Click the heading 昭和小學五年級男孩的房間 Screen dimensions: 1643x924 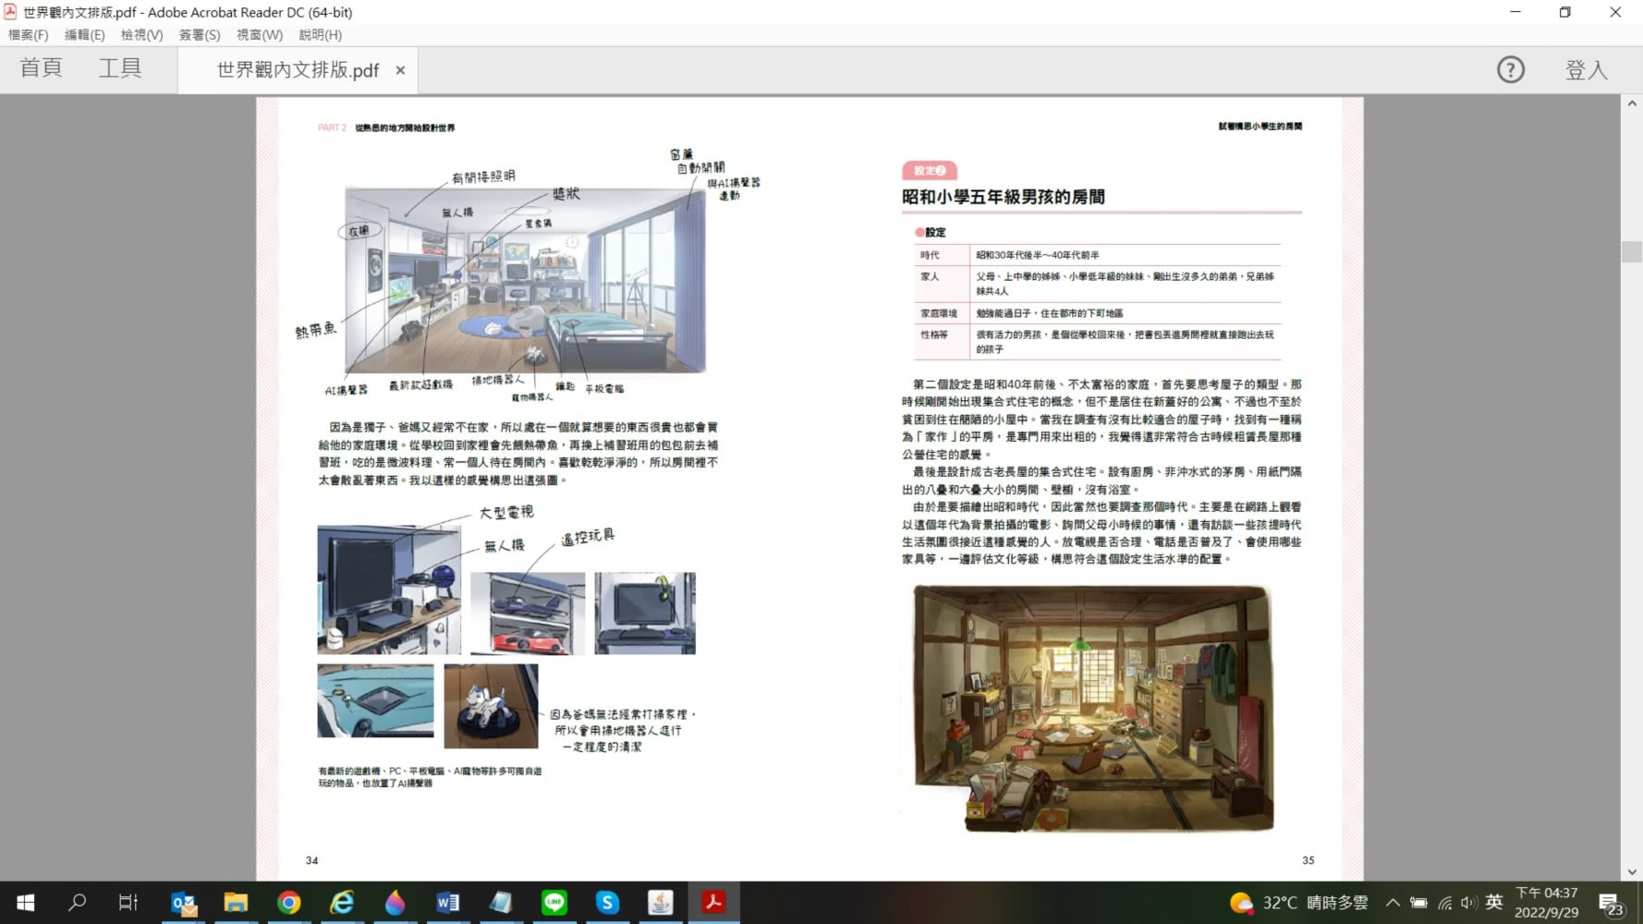pos(1004,197)
